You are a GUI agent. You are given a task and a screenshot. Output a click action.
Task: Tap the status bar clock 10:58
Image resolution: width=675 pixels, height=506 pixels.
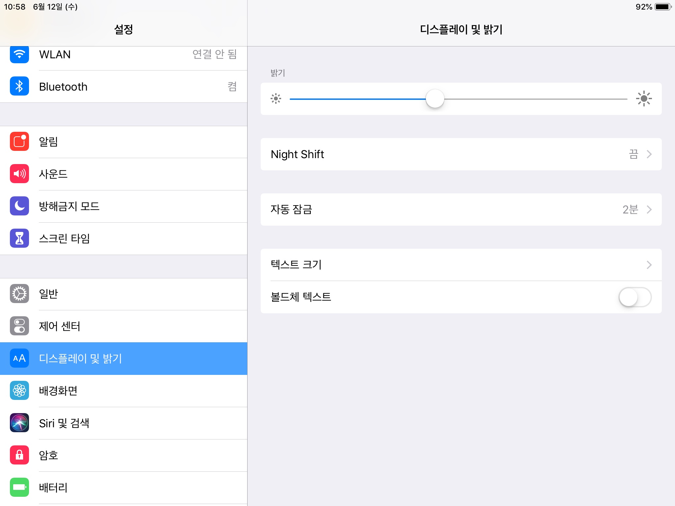point(15,7)
